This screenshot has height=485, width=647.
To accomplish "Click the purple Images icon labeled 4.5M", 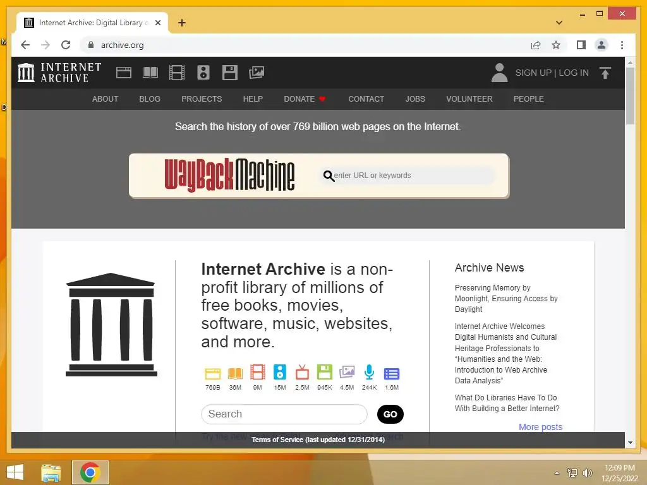I will coord(347,372).
